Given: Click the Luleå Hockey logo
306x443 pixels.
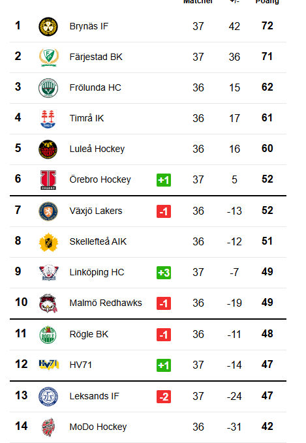Looking at the screenshot, I should (x=48, y=149).
